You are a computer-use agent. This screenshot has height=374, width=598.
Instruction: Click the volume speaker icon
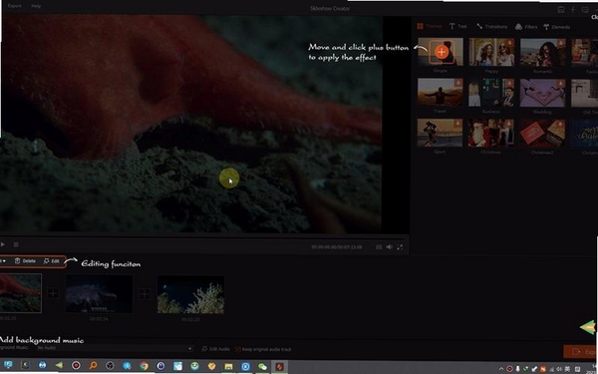pyautogui.click(x=389, y=247)
